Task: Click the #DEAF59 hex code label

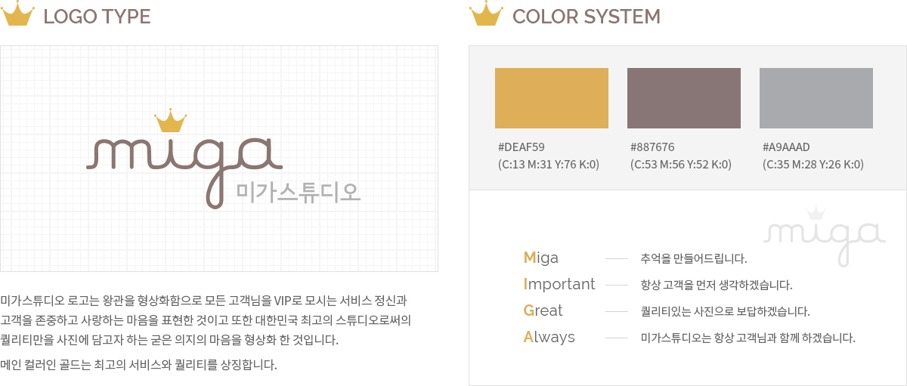Action: [x=522, y=147]
